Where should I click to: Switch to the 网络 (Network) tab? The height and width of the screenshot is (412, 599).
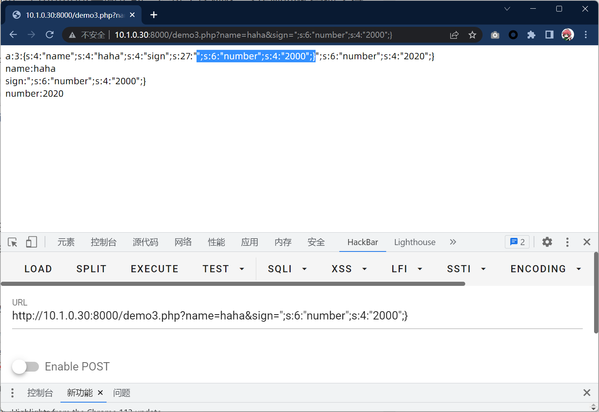point(183,242)
